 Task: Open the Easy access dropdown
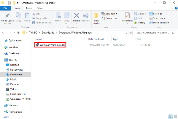point(110,18)
